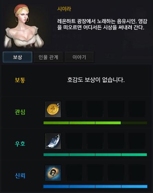Click the 신뢰 rapport level label
153x193 pixels.
[20, 176]
